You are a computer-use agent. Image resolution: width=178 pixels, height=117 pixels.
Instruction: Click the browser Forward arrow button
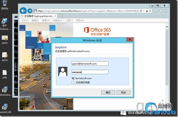pos(30,11)
